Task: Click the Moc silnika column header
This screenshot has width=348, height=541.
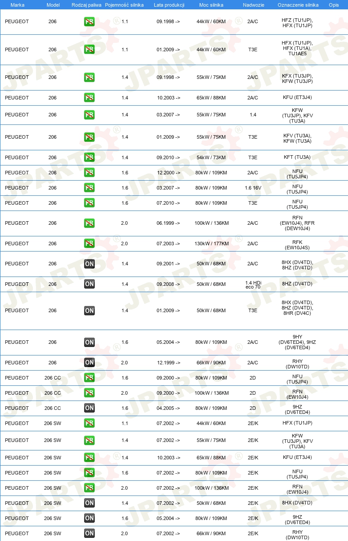Action: tap(211, 4)
